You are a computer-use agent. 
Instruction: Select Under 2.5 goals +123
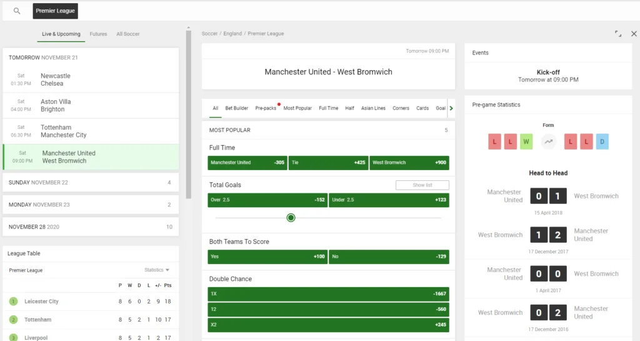(389, 200)
